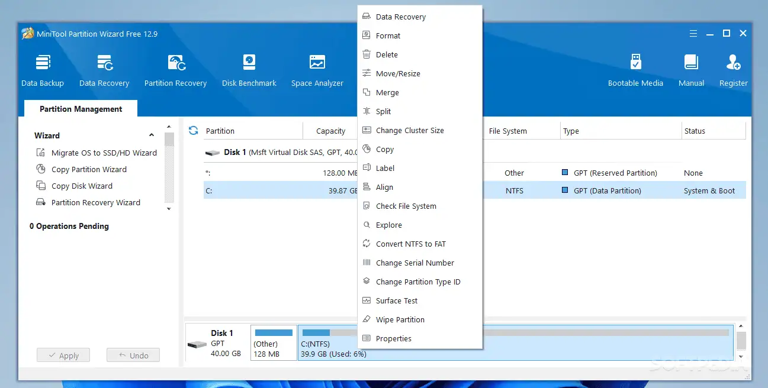Open Partition Recovery in the toolbar
This screenshot has height=388, width=768.
point(176,70)
